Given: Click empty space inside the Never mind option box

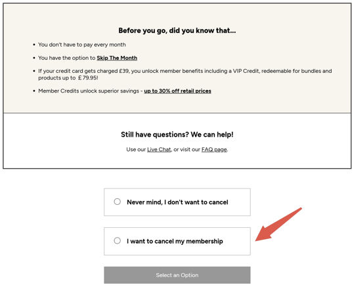Looking at the screenshot, I should point(239,202).
